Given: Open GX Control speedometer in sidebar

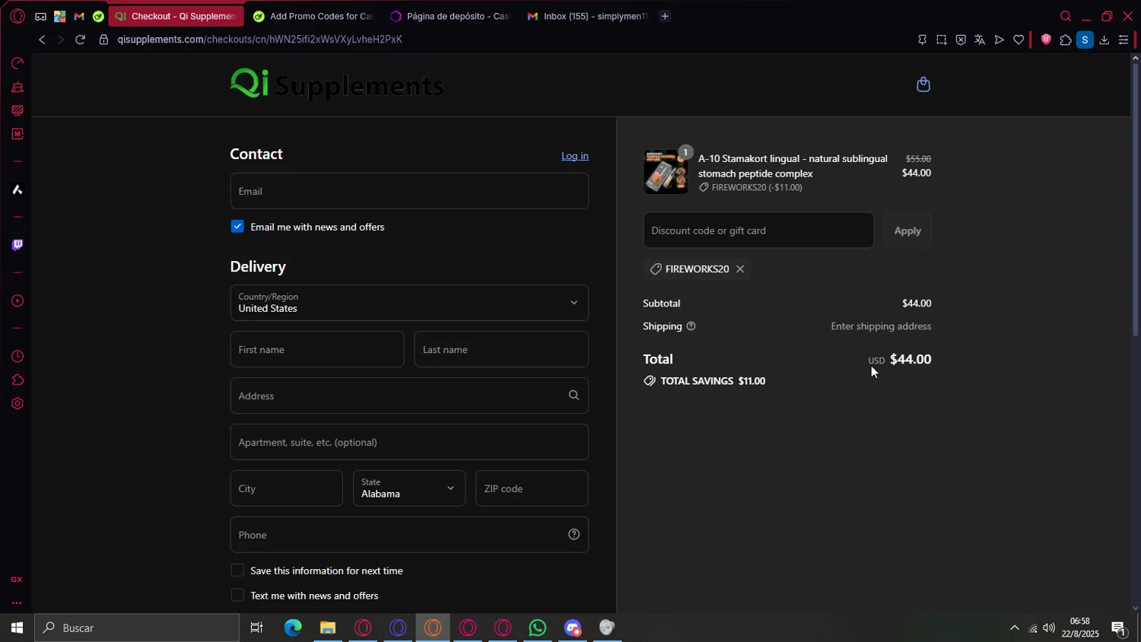Looking at the screenshot, I should [17, 63].
